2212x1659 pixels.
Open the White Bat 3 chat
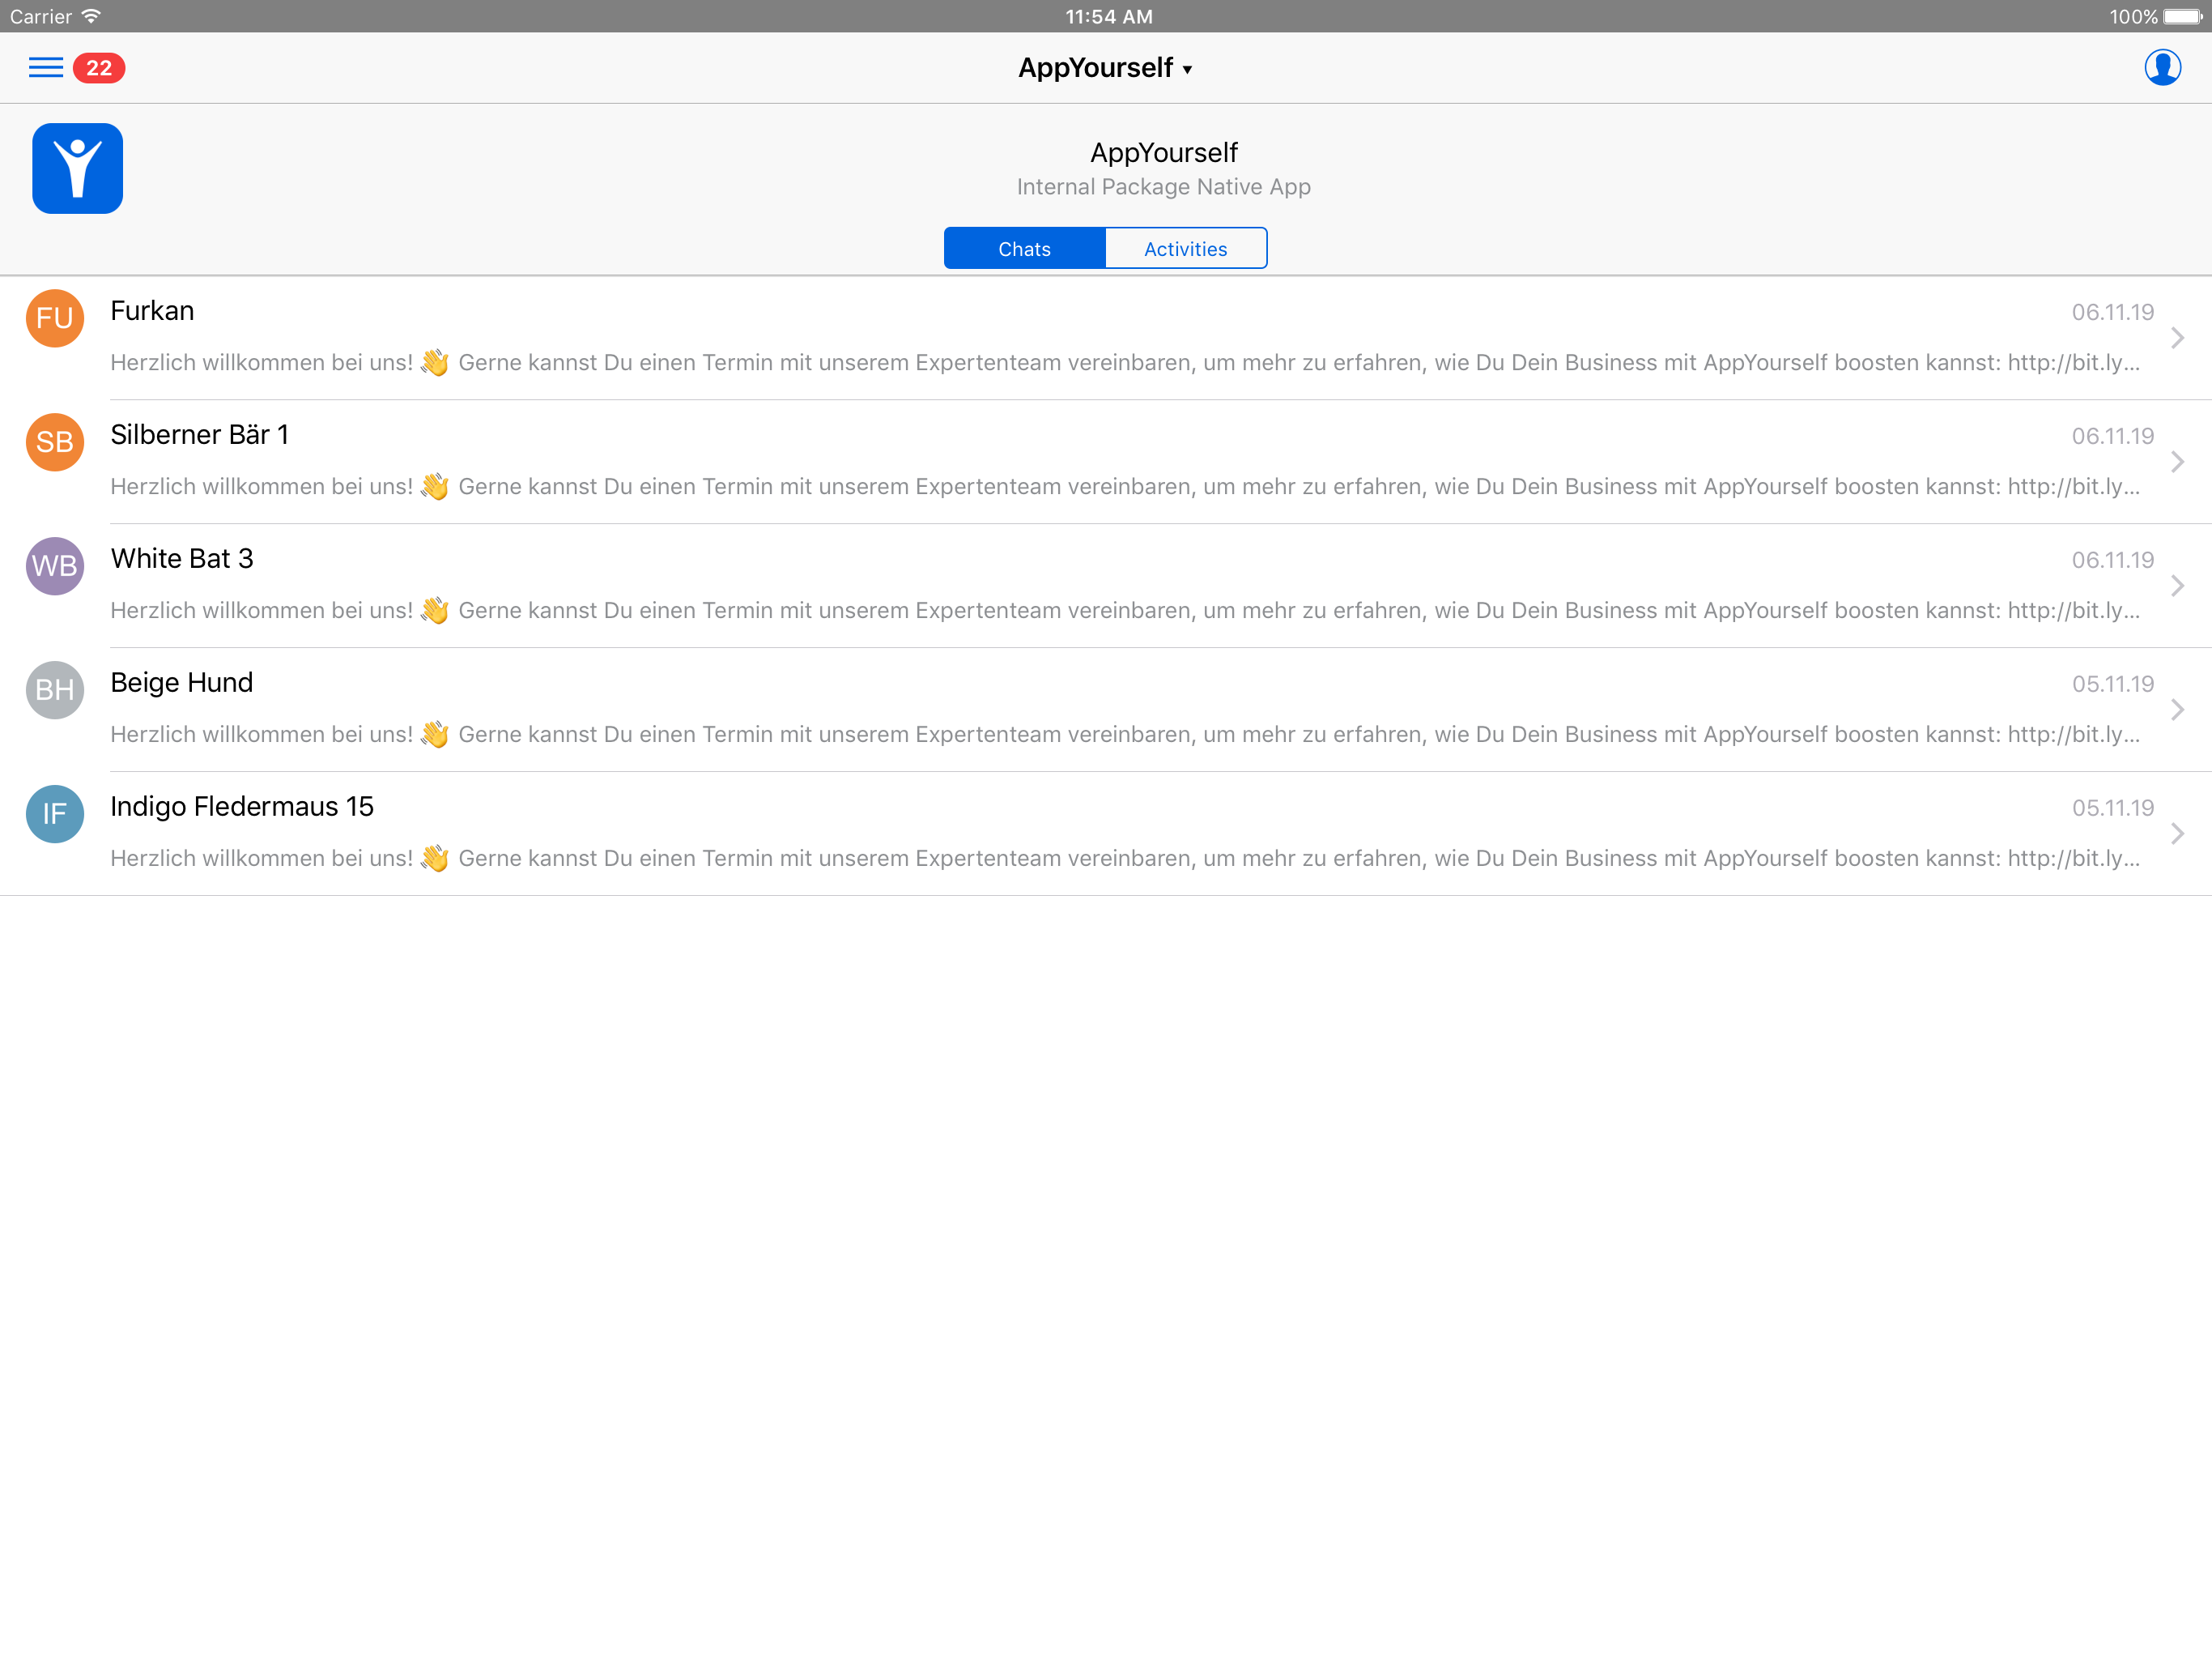point(1106,586)
